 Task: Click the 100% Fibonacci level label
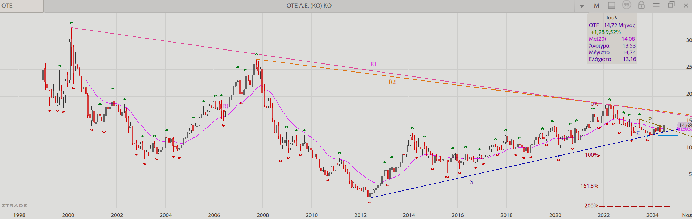pyautogui.click(x=592, y=155)
